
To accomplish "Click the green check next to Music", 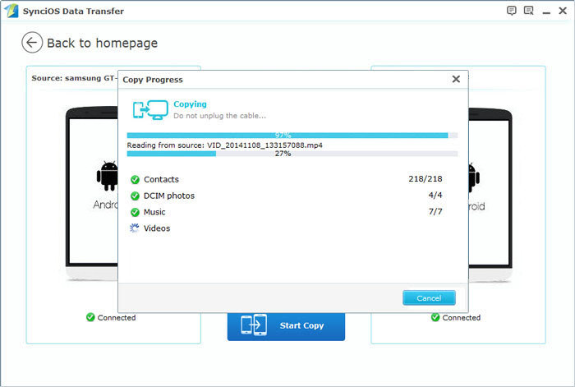I will pyautogui.click(x=135, y=212).
